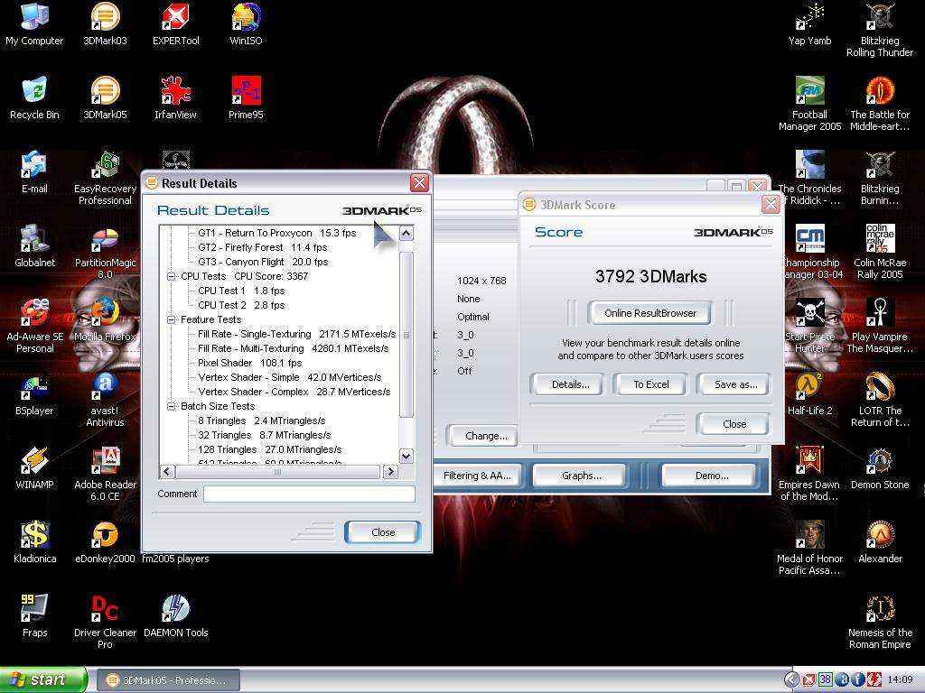Collapse the Batch Size Tests node
Image resolution: width=925 pixels, height=693 pixels.
[x=172, y=406]
